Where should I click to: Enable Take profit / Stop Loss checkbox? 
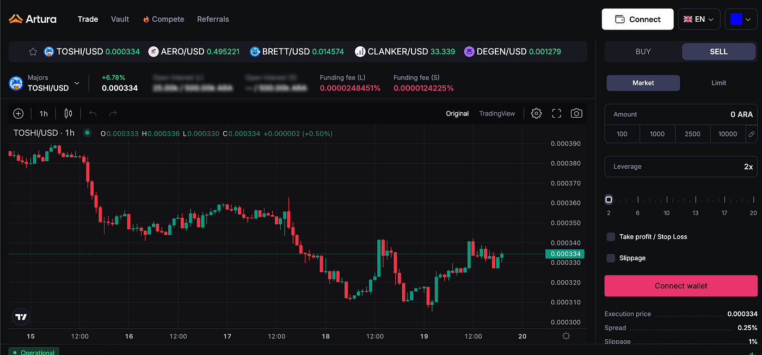click(611, 237)
